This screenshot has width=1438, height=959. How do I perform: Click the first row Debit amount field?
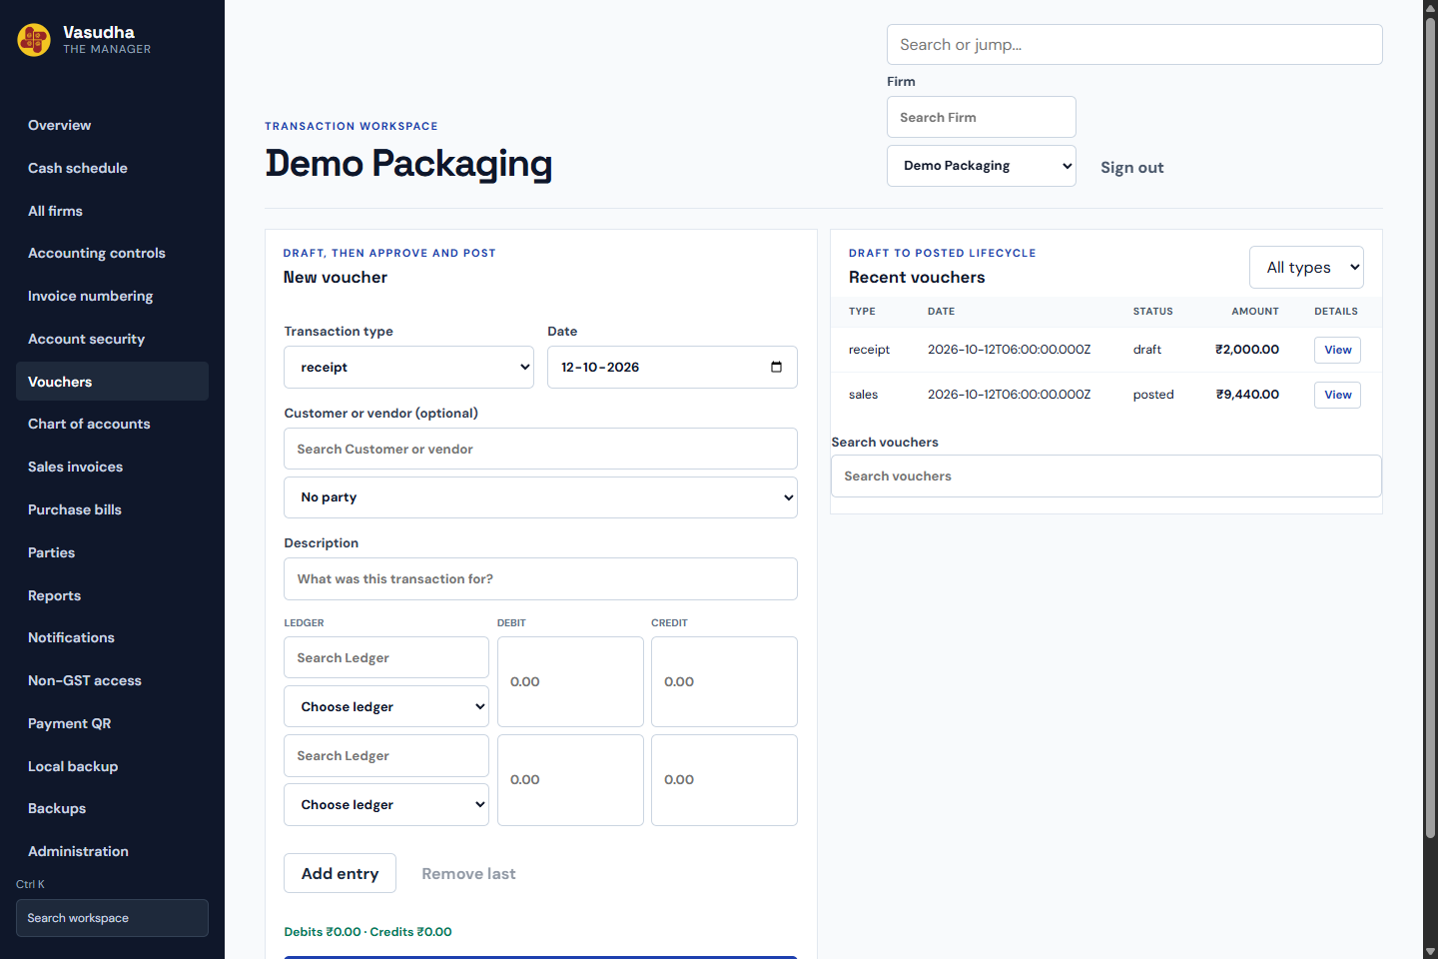pyautogui.click(x=570, y=681)
